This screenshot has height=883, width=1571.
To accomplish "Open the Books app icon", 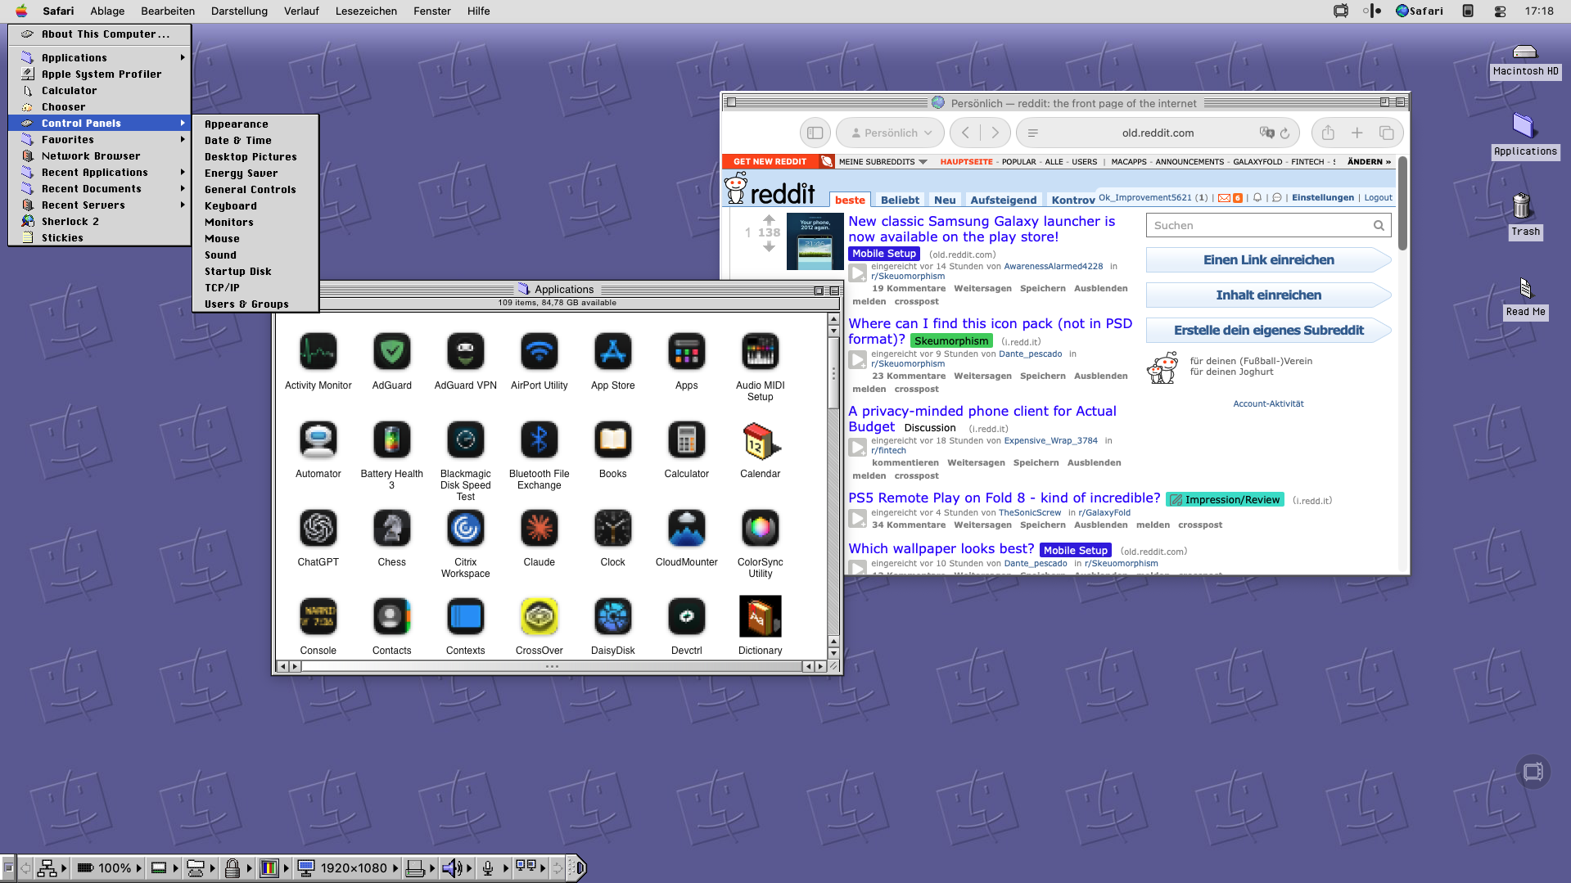I will [612, 440].
